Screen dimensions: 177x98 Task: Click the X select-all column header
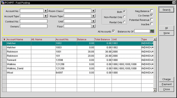coord(4,39)
